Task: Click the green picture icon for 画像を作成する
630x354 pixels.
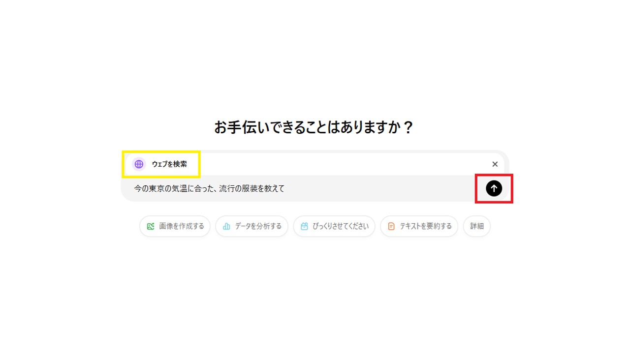Action: [x=151, y=226]
